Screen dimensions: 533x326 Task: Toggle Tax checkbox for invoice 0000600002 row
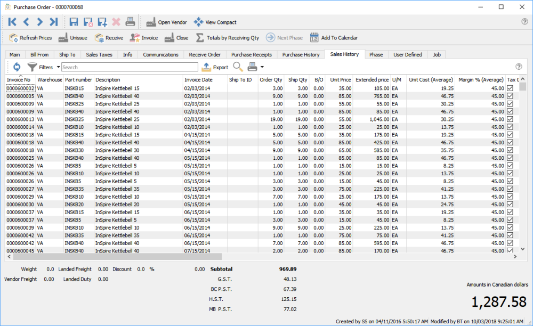pyautogui.click(x=510, y=88)
